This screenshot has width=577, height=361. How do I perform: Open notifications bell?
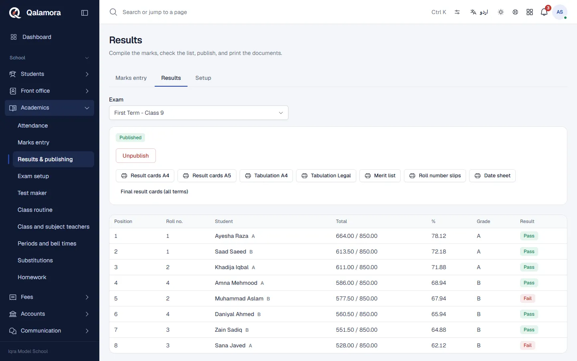[x=544, y=12]
